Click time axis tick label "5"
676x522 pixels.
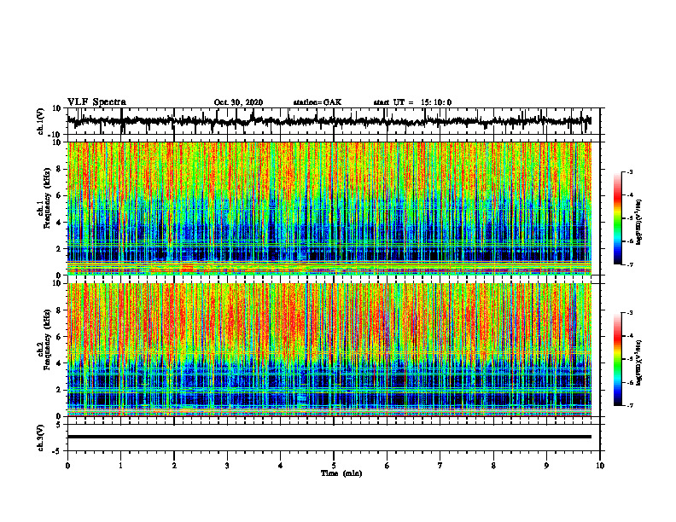pyautogui.click(x=334, y=466)
